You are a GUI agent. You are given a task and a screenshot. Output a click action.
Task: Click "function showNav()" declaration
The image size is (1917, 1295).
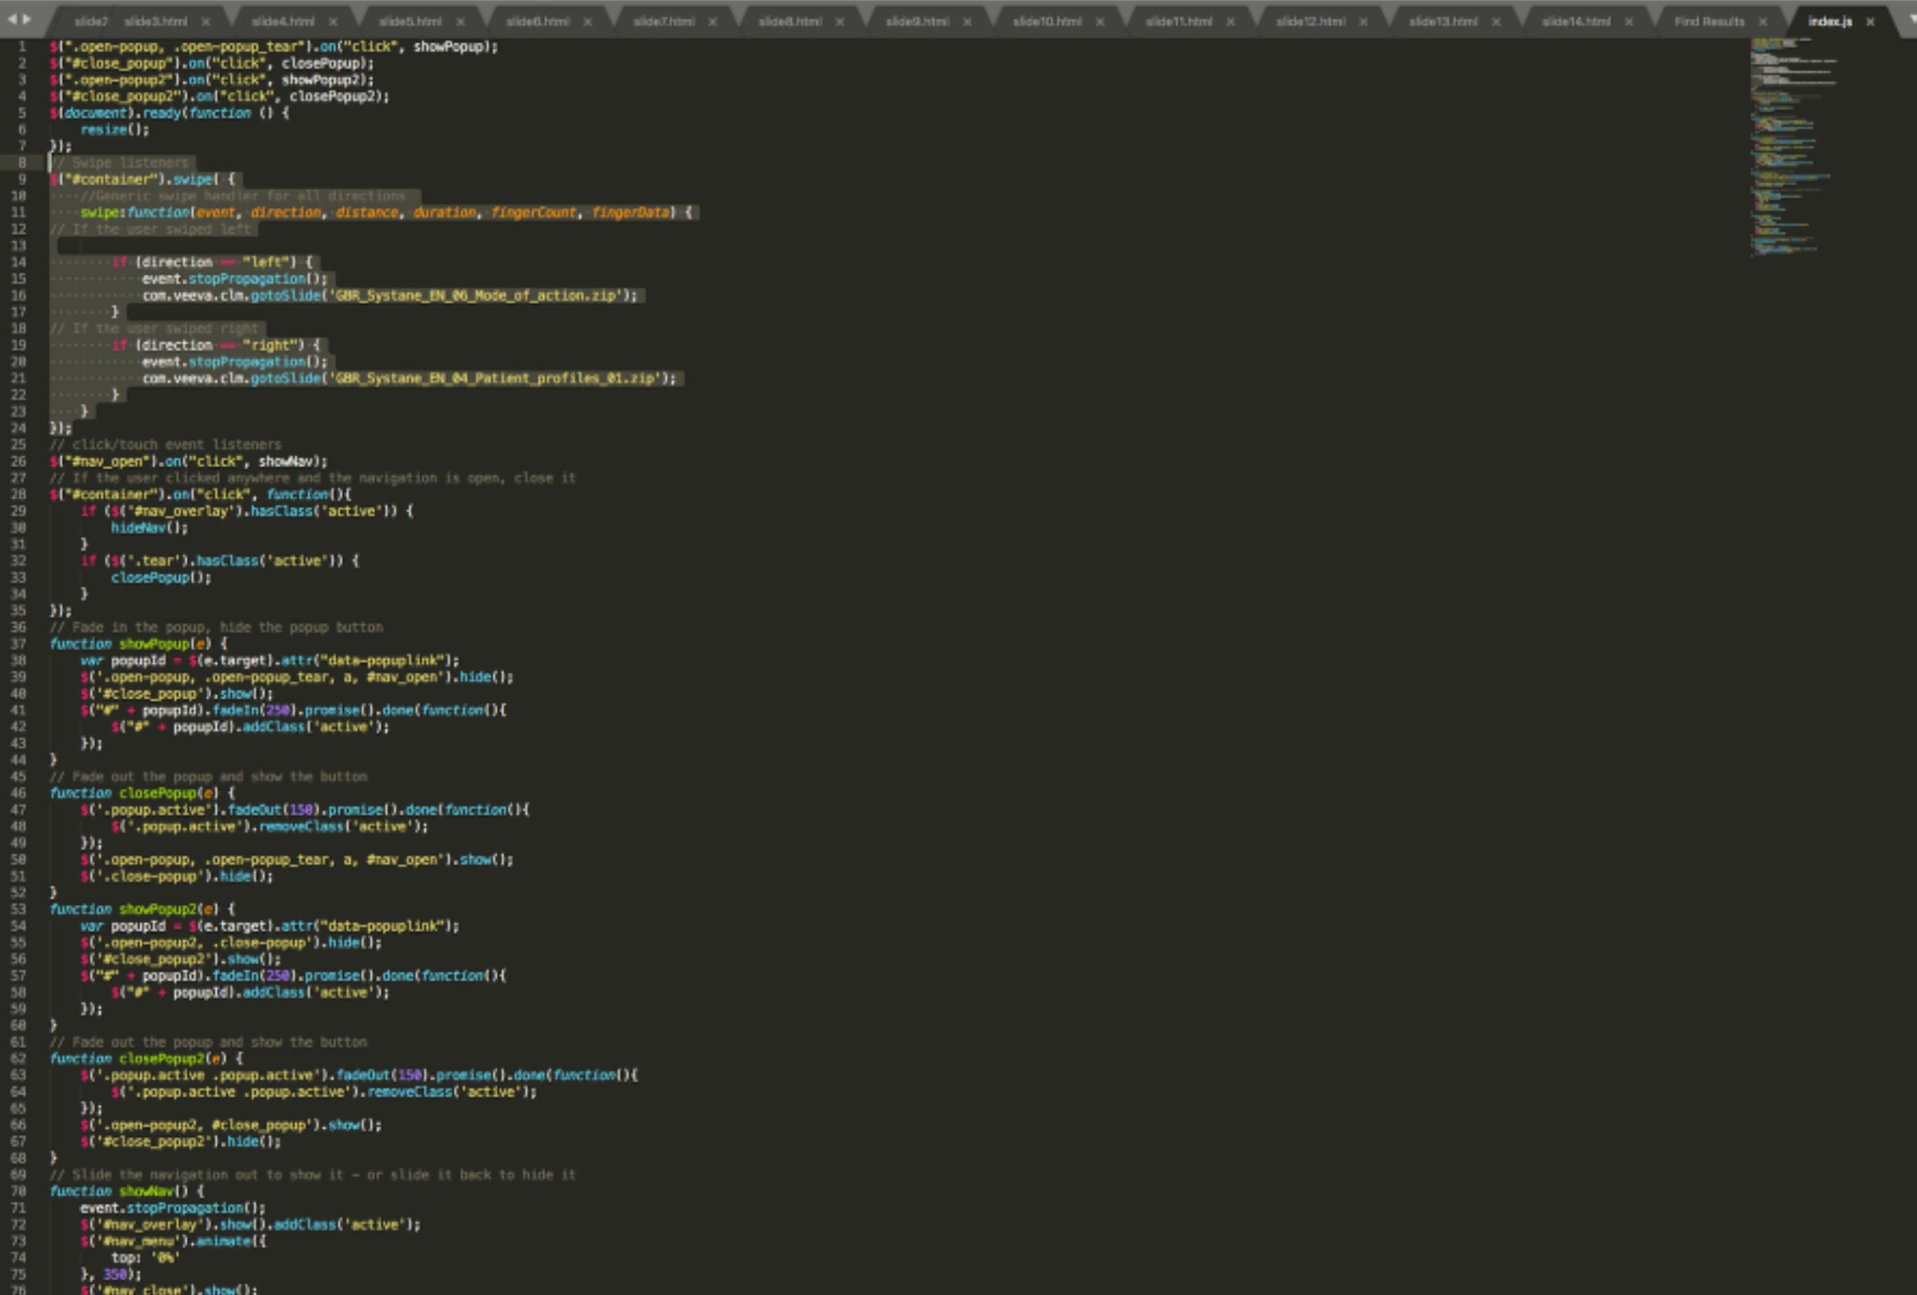(127, 1191)
